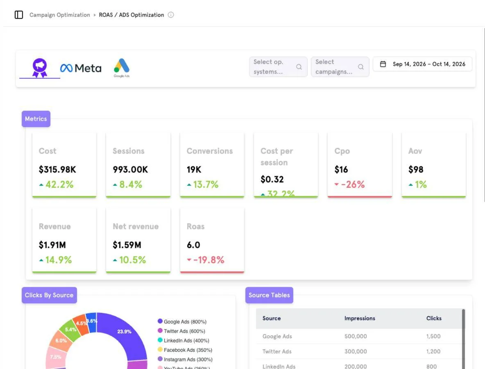Screen dimensions: 485x369
Task: Open the info icon beside ROAS / ADS Optimization
Action: (171, 15)
